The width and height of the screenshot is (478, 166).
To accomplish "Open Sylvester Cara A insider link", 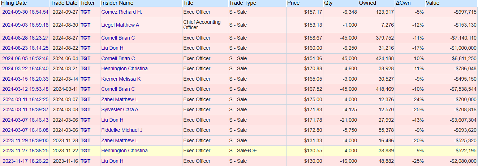I will 120,109.
